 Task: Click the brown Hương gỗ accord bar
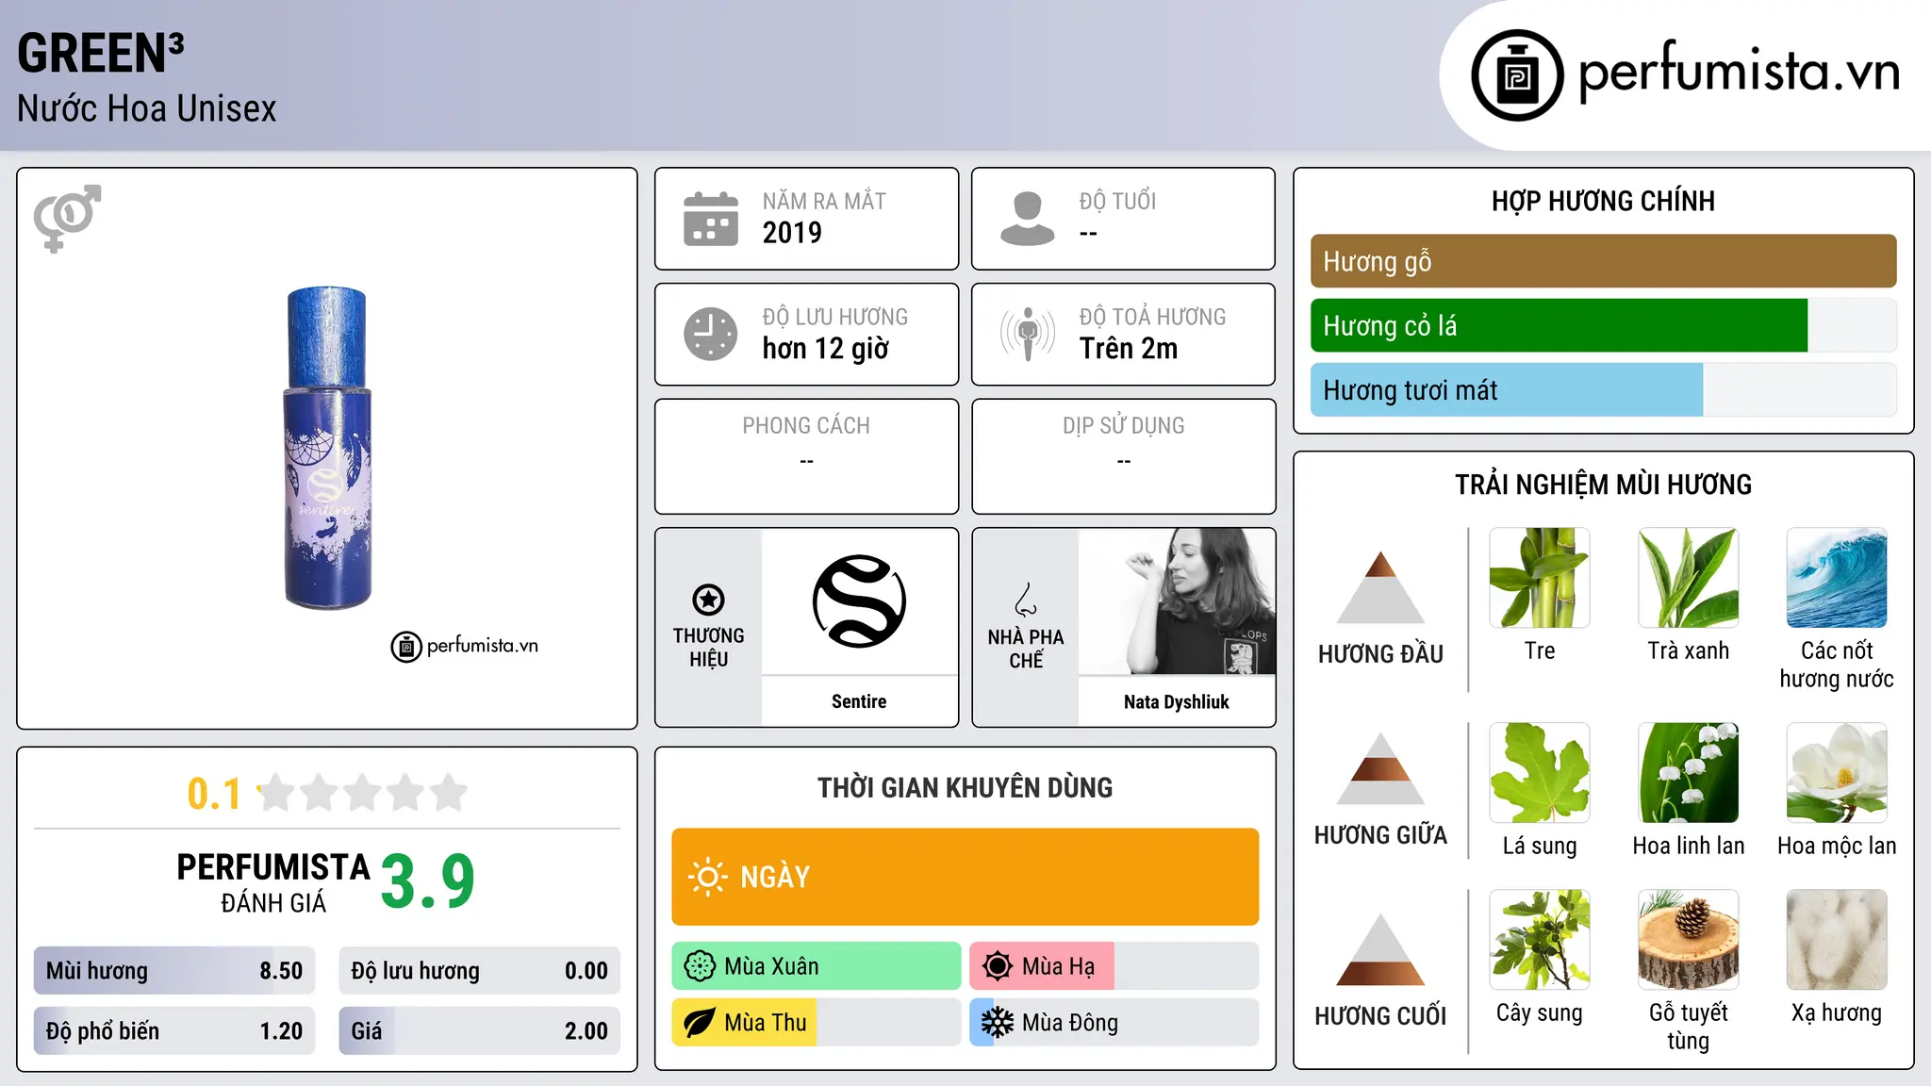(1603, 261)
